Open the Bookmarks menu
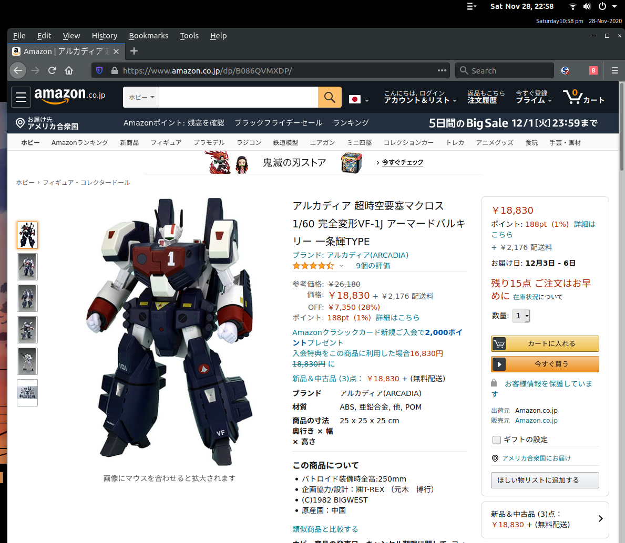Viewport: 625px width, 543px height. 149,35
